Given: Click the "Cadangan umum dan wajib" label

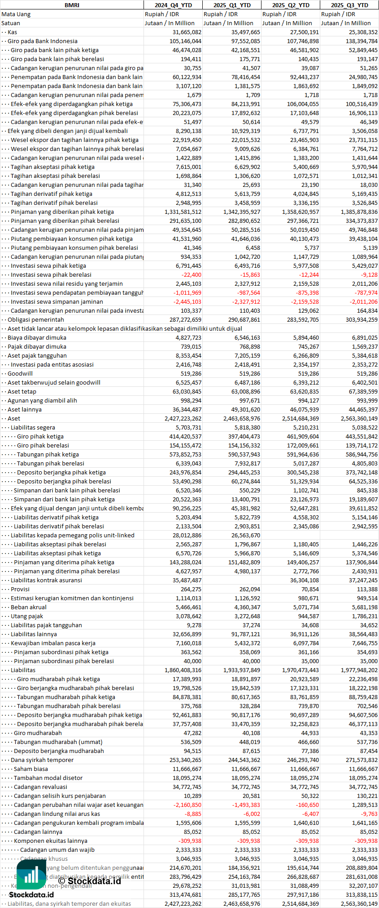Looking at the screenshot, I should click(57, 850).
